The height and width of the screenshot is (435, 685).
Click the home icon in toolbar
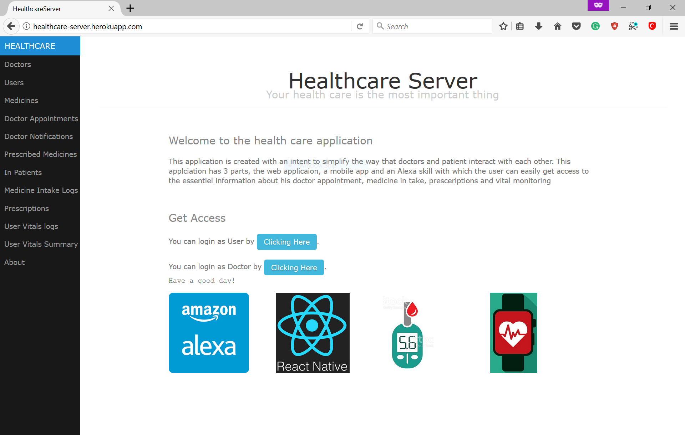558,26
